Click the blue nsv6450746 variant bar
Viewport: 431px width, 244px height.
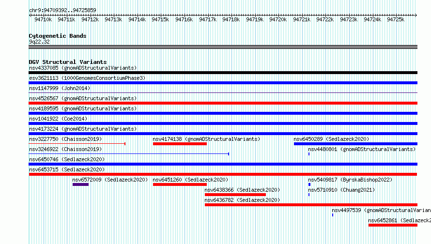pos(223,164)
